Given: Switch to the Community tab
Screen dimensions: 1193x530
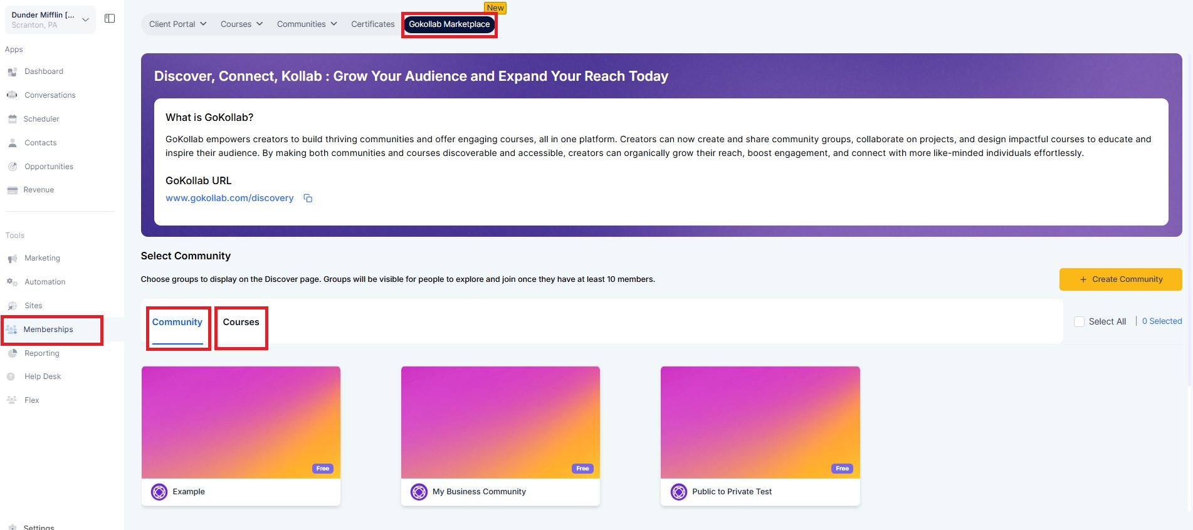Looking at the screenshot, I should tap(177, 322).
